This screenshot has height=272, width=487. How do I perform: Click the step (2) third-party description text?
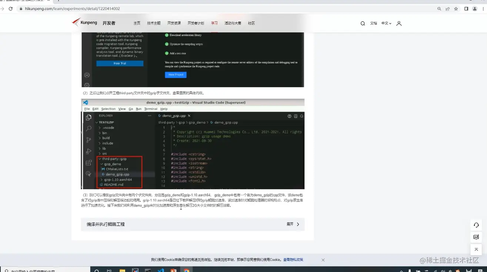point(143,93)
